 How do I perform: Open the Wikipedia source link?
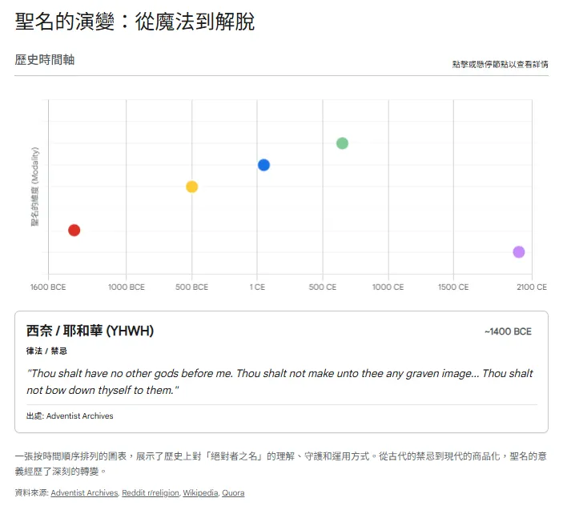200,492
